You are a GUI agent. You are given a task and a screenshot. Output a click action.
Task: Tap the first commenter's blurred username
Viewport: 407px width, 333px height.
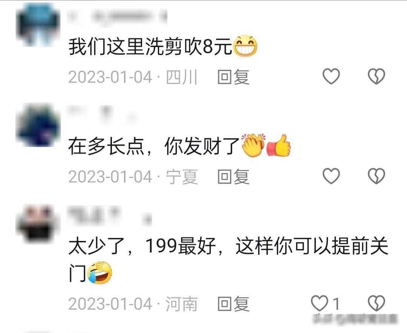click(117, 17)
